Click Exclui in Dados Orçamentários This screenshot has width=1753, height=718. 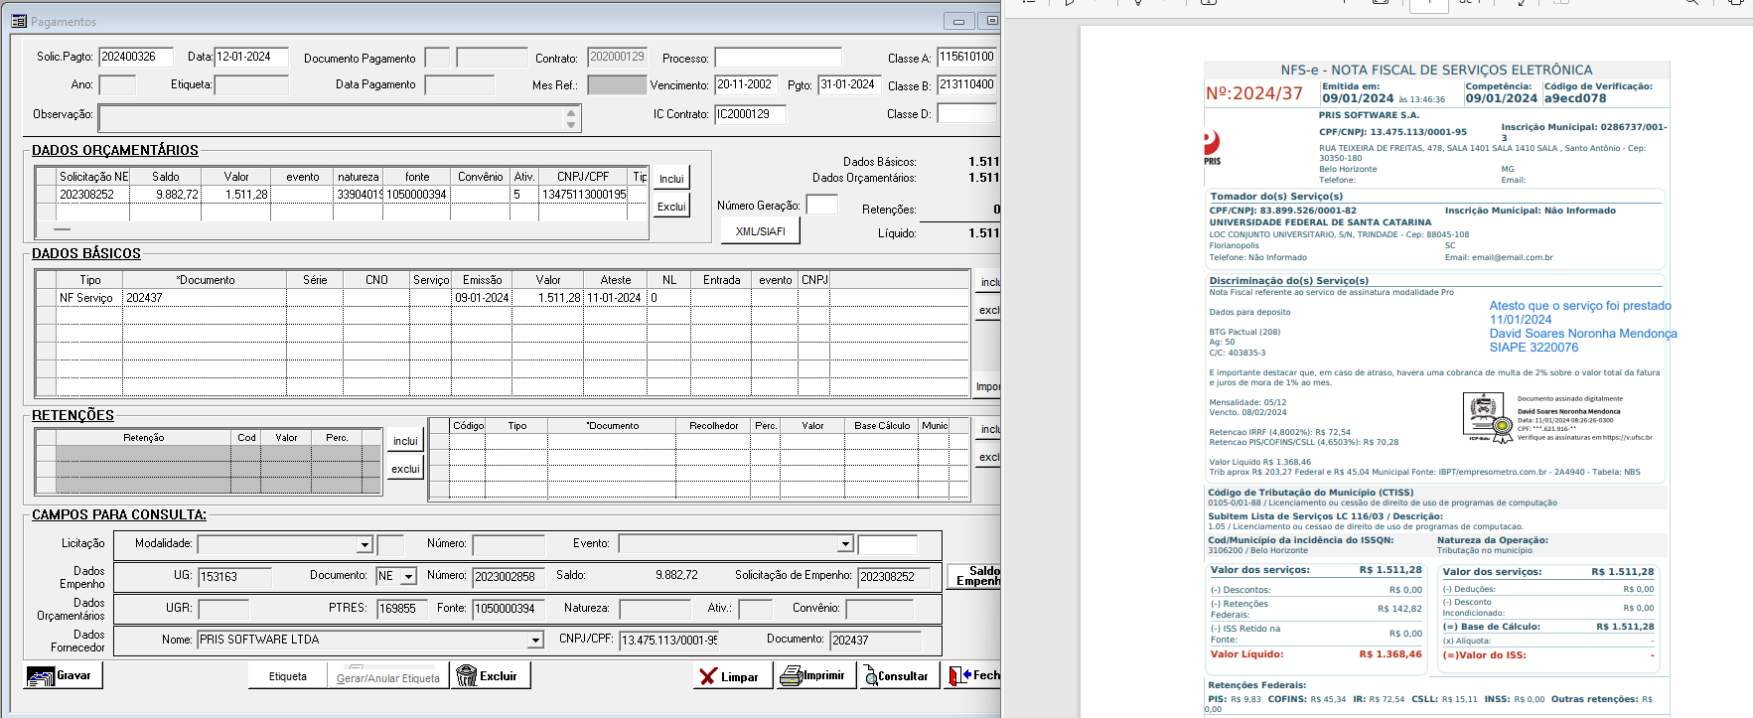(671, 207)
